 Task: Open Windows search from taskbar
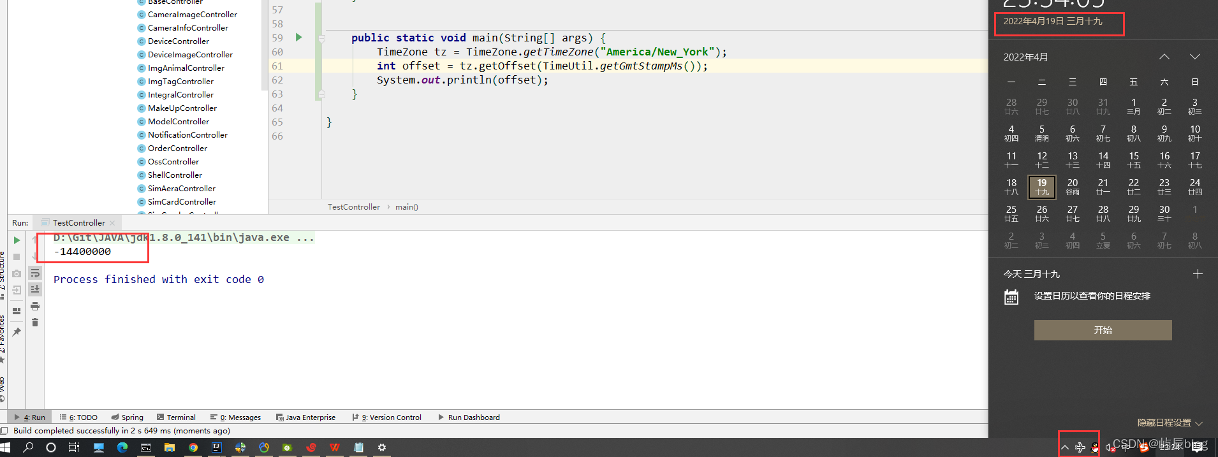pyautogui.click(x=28, y=447)
